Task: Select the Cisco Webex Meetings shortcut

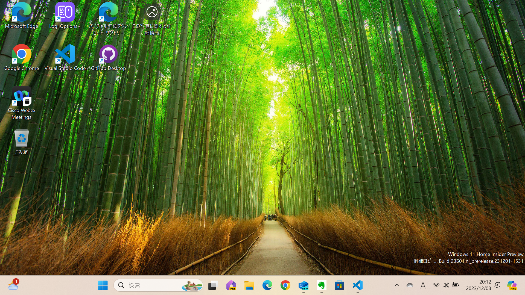Action: point(22,103)
